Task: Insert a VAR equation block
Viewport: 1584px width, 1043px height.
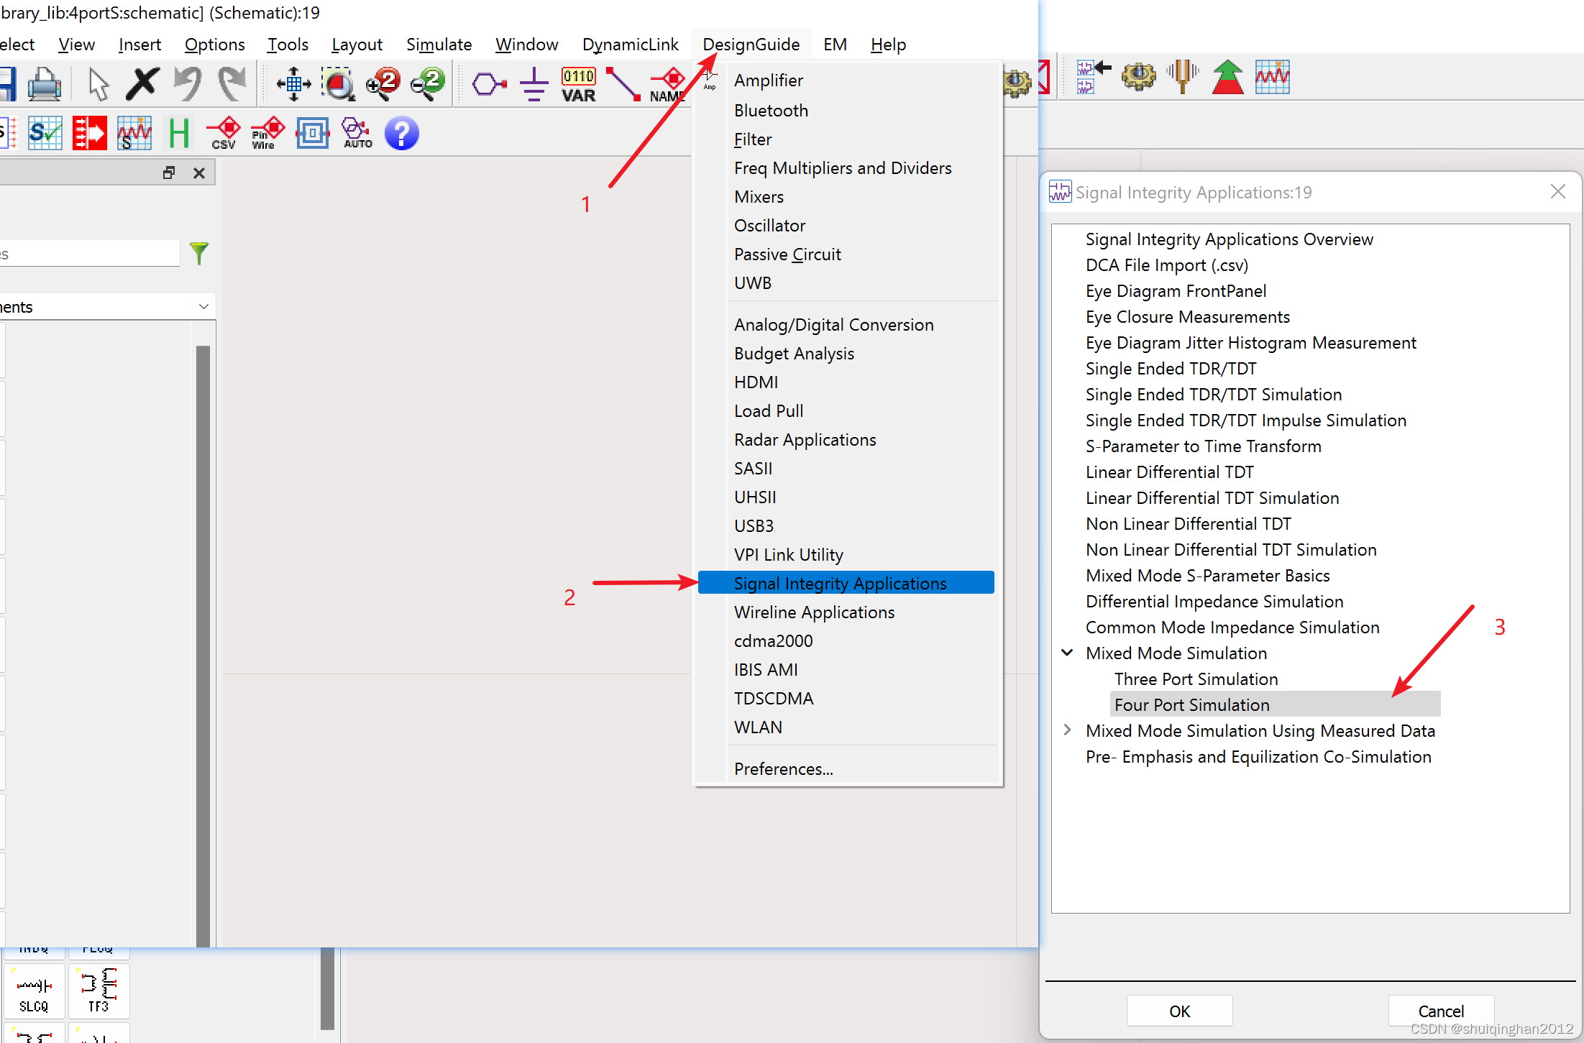Action: click(x=578, y=84)
